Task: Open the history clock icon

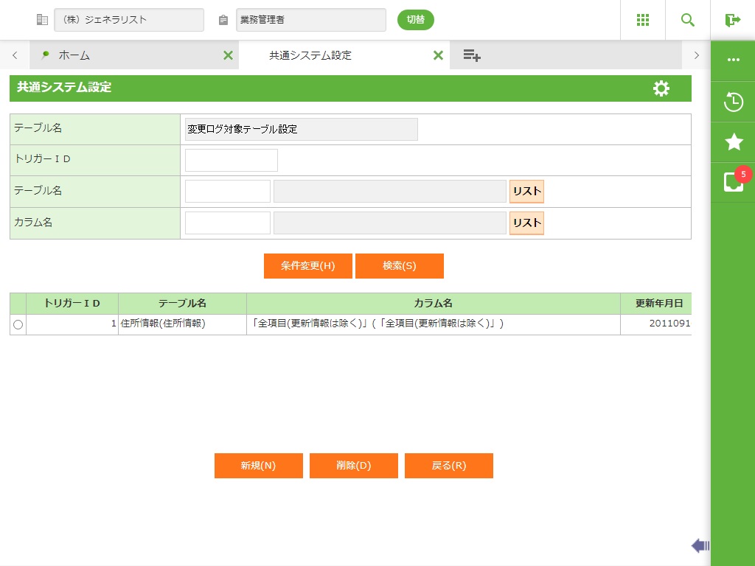Action: tap(733, 102)
